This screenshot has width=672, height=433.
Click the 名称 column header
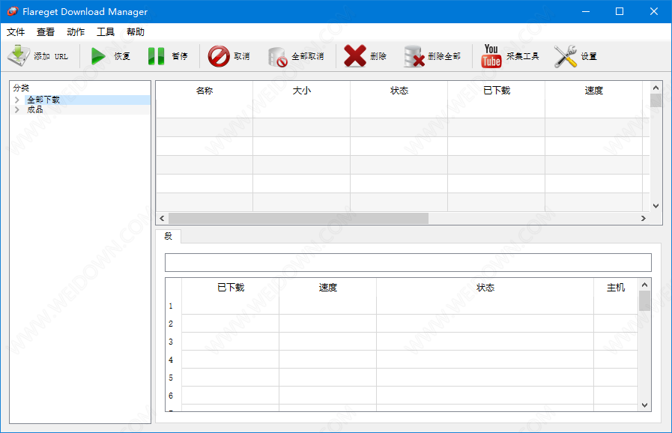pyautogui.click(x=205, y=91)
